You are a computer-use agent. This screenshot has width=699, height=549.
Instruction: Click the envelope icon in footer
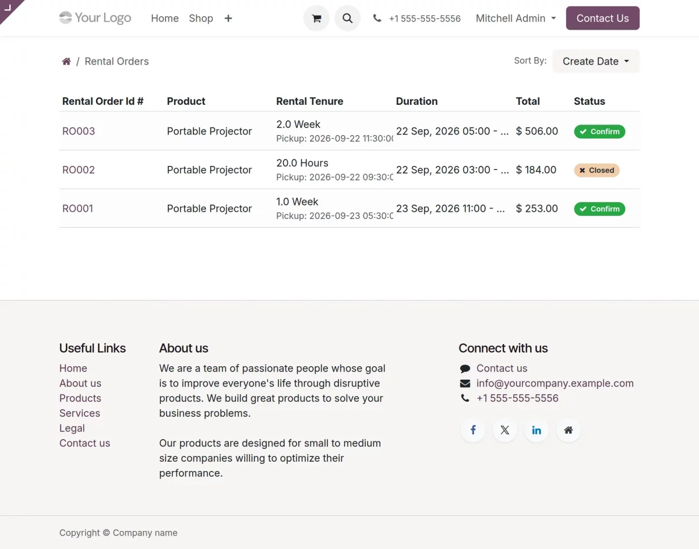coord(465,384)
